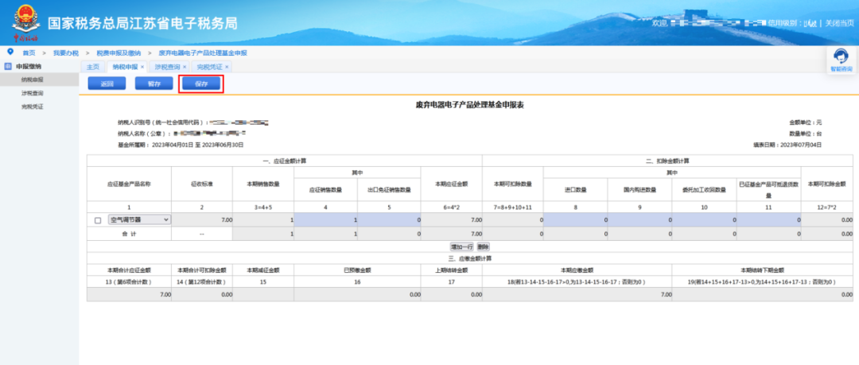Click the 国内购进数量 input in 空气调节器 row
Image resolution: width=859 pixels, height=365 pixels.
click(639, 219)
